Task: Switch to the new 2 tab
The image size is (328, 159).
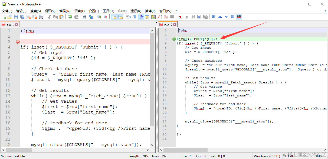Action: coord(168,24)
